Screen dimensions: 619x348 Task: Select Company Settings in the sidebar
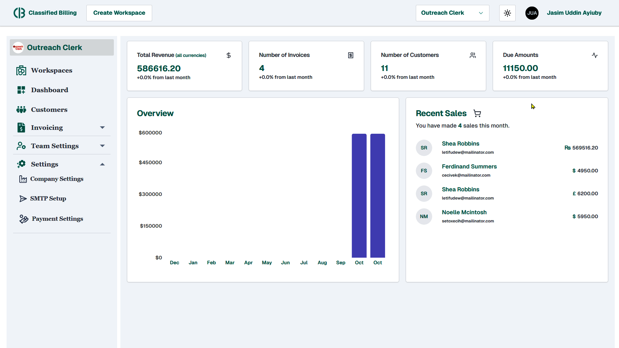56,179
